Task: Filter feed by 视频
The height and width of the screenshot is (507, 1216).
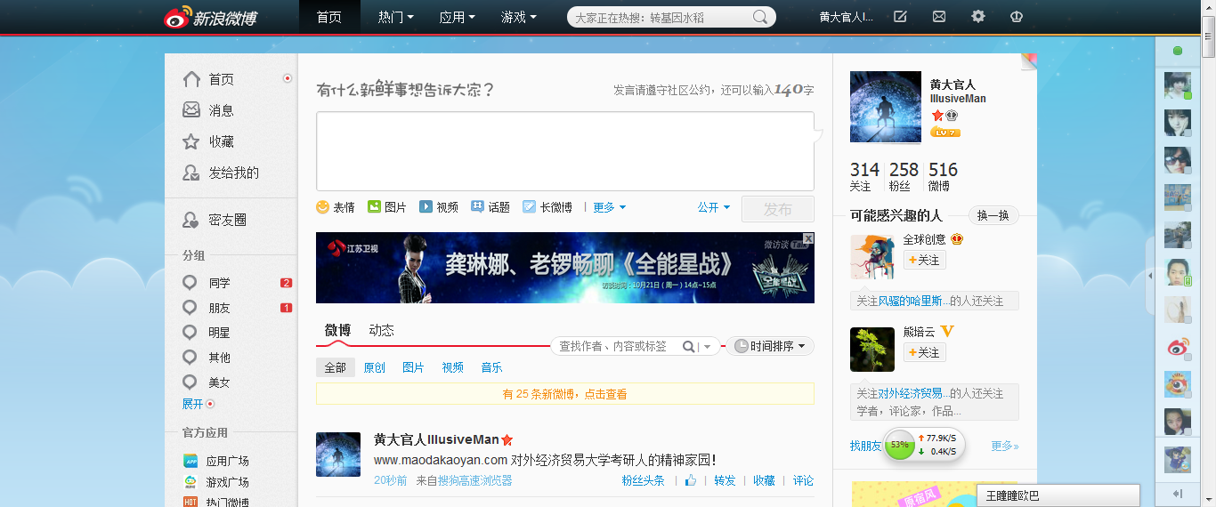Action: (x=453, y=367)
